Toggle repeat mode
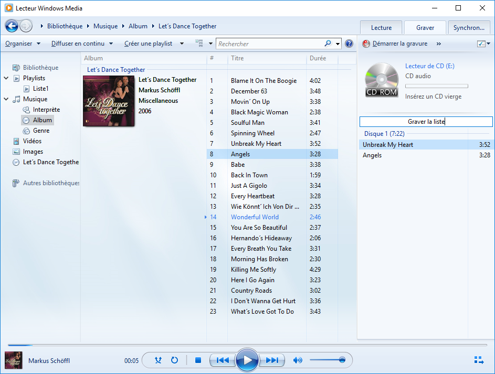The height and width of the screenshot is (374, 495). coord(174,360)
